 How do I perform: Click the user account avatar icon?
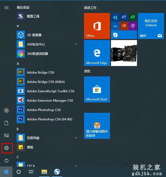(x=6, y=110)
